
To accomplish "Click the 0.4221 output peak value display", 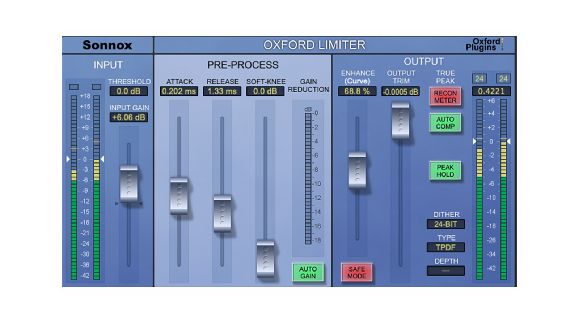I will [491, 91].
